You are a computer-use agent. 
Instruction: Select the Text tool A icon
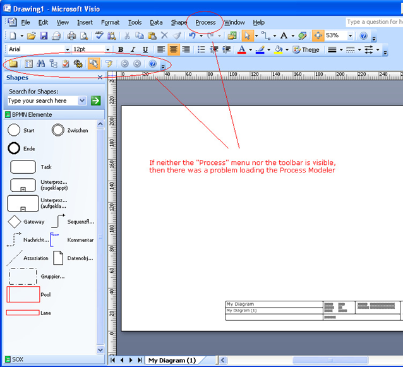pos(284,35)
